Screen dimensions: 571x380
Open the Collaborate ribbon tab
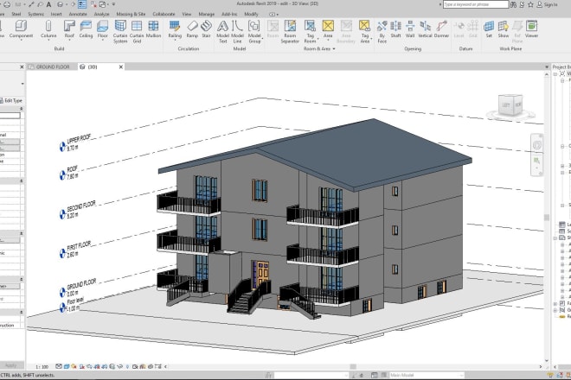coord(164,14)
